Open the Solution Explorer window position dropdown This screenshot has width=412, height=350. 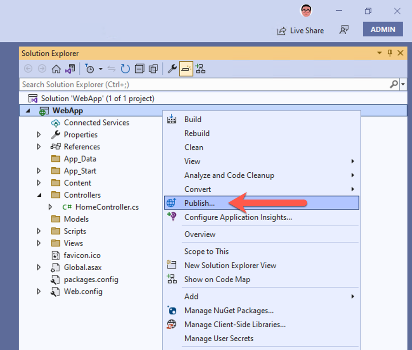(379, 53)
